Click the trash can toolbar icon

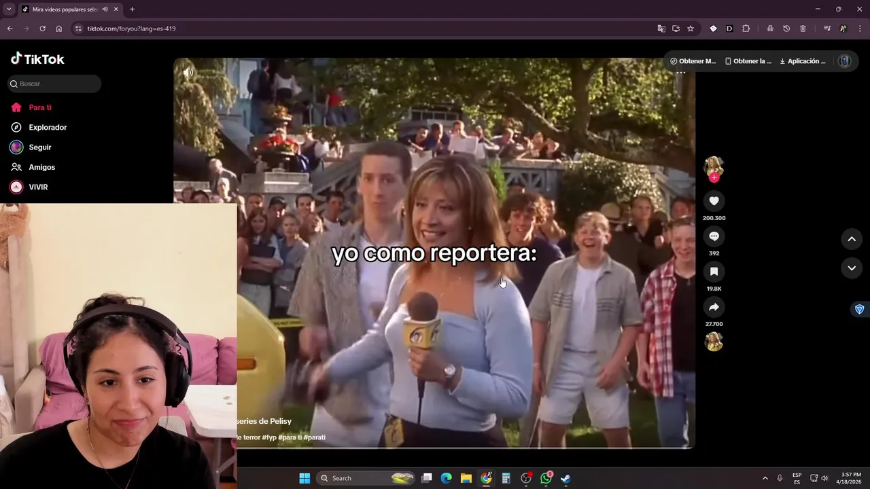click(x=803, y=29)
